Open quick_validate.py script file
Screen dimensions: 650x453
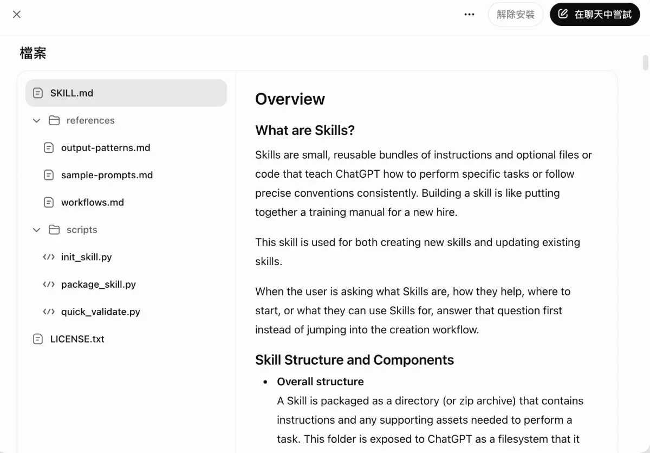(100, 312)
